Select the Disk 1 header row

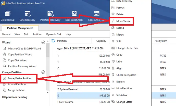(x=83, y=48)
